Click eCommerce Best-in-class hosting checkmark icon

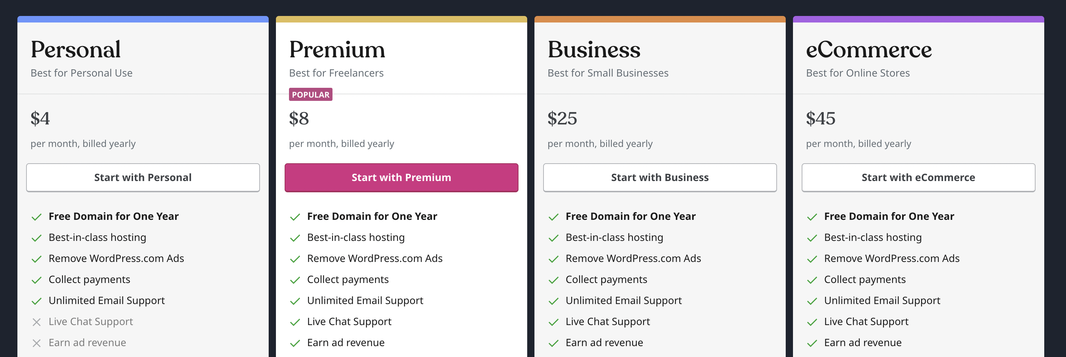tap(812, 238)
